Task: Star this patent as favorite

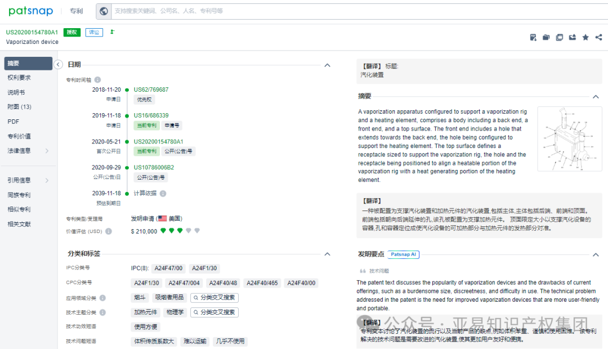Action: point(585,37)
